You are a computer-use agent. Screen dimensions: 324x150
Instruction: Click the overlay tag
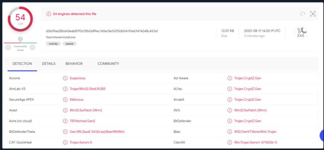click(x=53, y=44)
